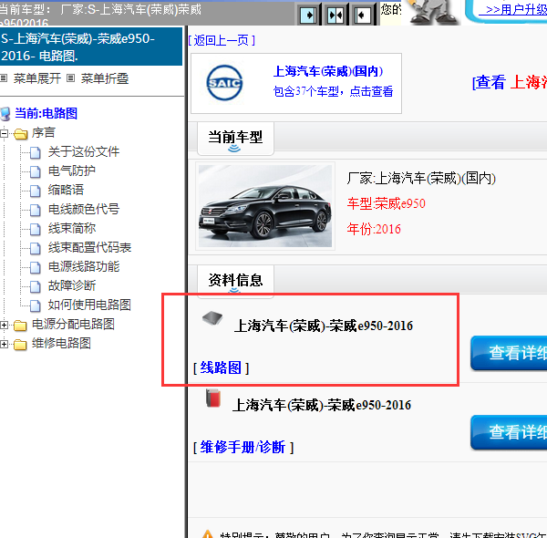
Task: Open the 维修手册/诊断 link
Action: (x=243, y=448)
